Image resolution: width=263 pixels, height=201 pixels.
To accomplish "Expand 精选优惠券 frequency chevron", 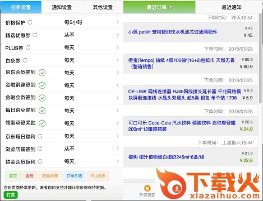I will tap(118, 35).
